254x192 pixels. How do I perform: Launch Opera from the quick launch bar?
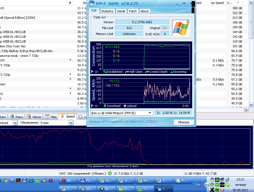[x=51, y=181]
